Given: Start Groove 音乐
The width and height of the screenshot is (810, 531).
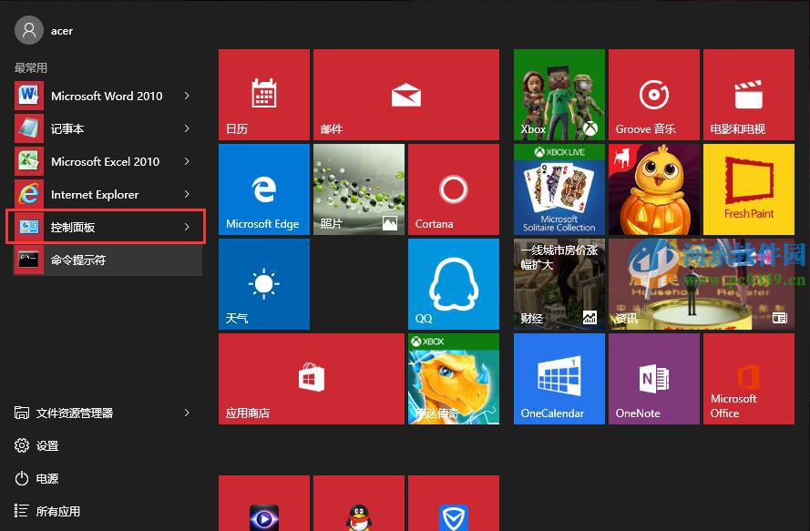Looking at the screenshot, I should click(x=653, y=94).
